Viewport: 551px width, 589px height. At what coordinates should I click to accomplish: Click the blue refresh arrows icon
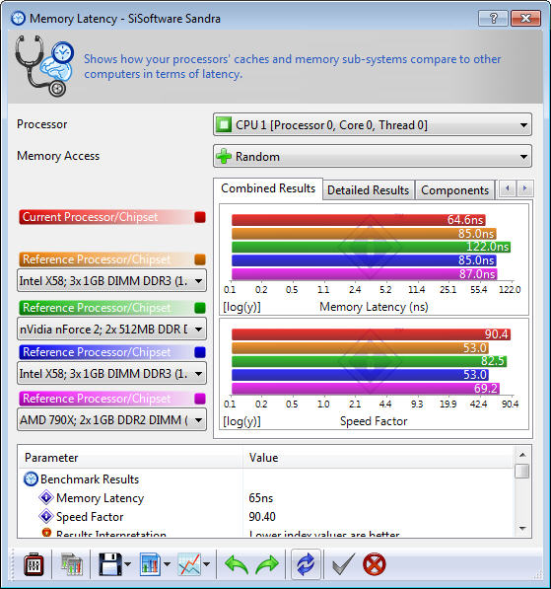pyautogui.click(x=306, y=564)
